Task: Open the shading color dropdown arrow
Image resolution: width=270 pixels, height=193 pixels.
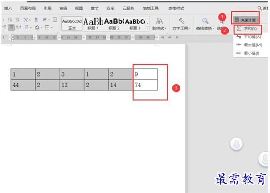Action: click(41, 28)
